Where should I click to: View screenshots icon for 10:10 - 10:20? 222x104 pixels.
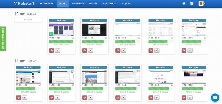(73, 38)
